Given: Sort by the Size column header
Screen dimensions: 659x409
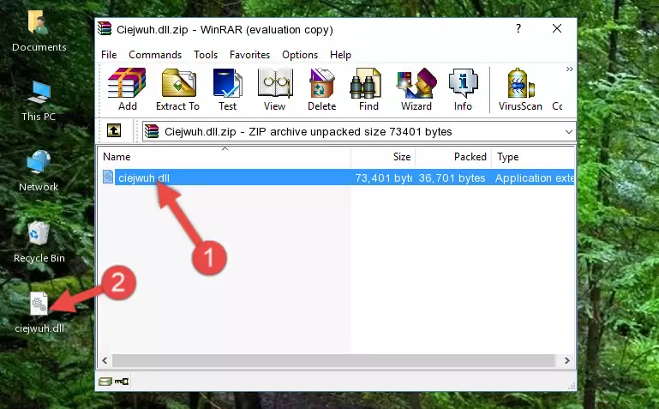Looking at the screenshot, I should click(x=383, y=157).
